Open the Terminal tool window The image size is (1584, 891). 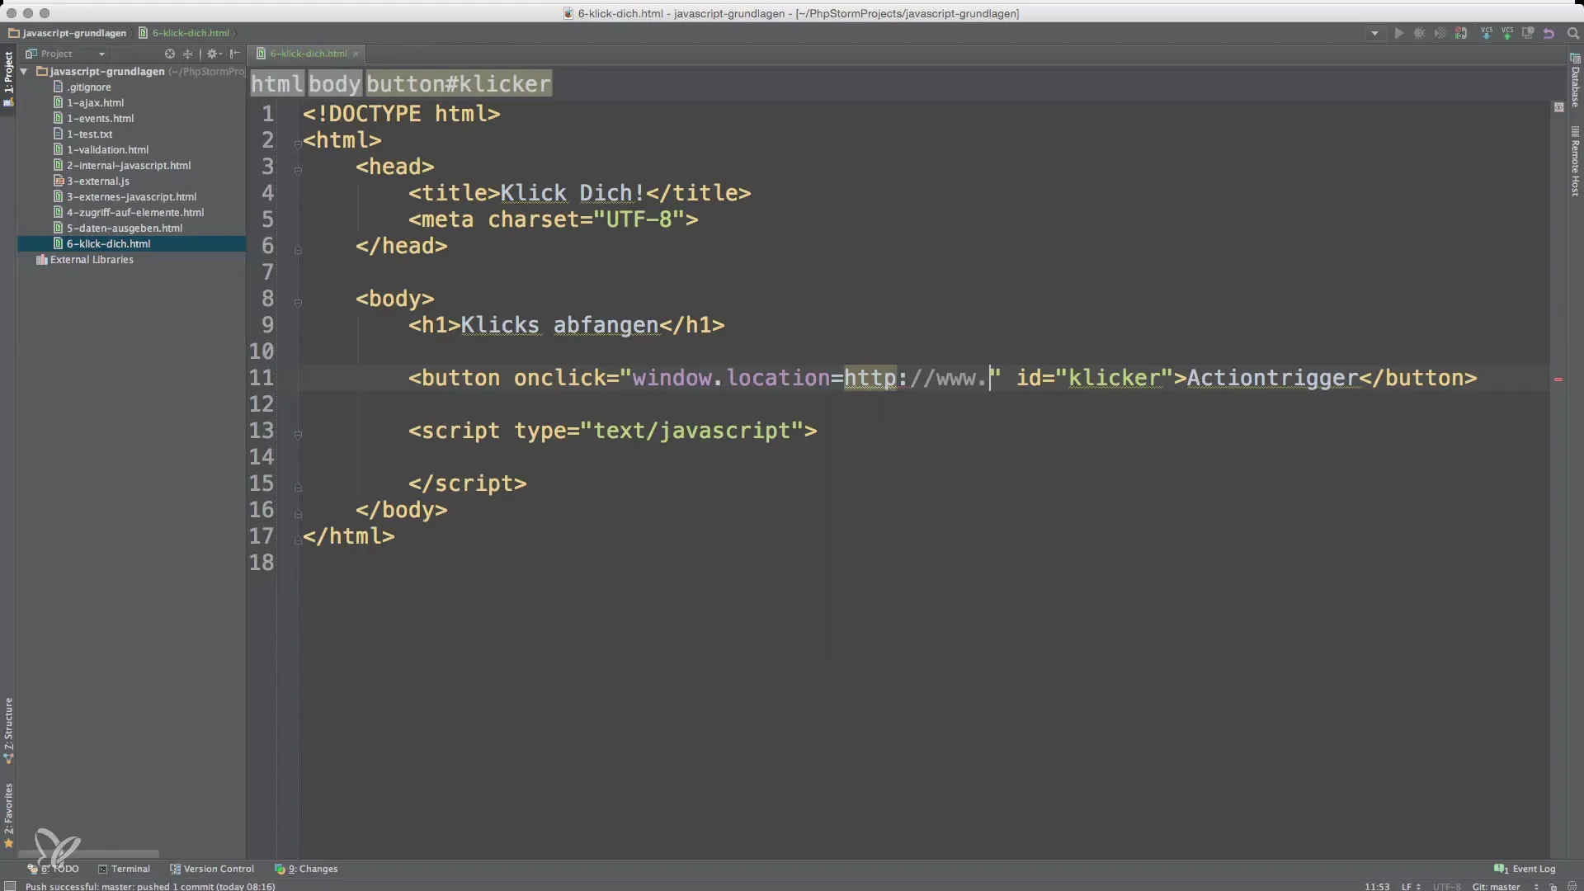pyautogui.click(x=124, y=869)
